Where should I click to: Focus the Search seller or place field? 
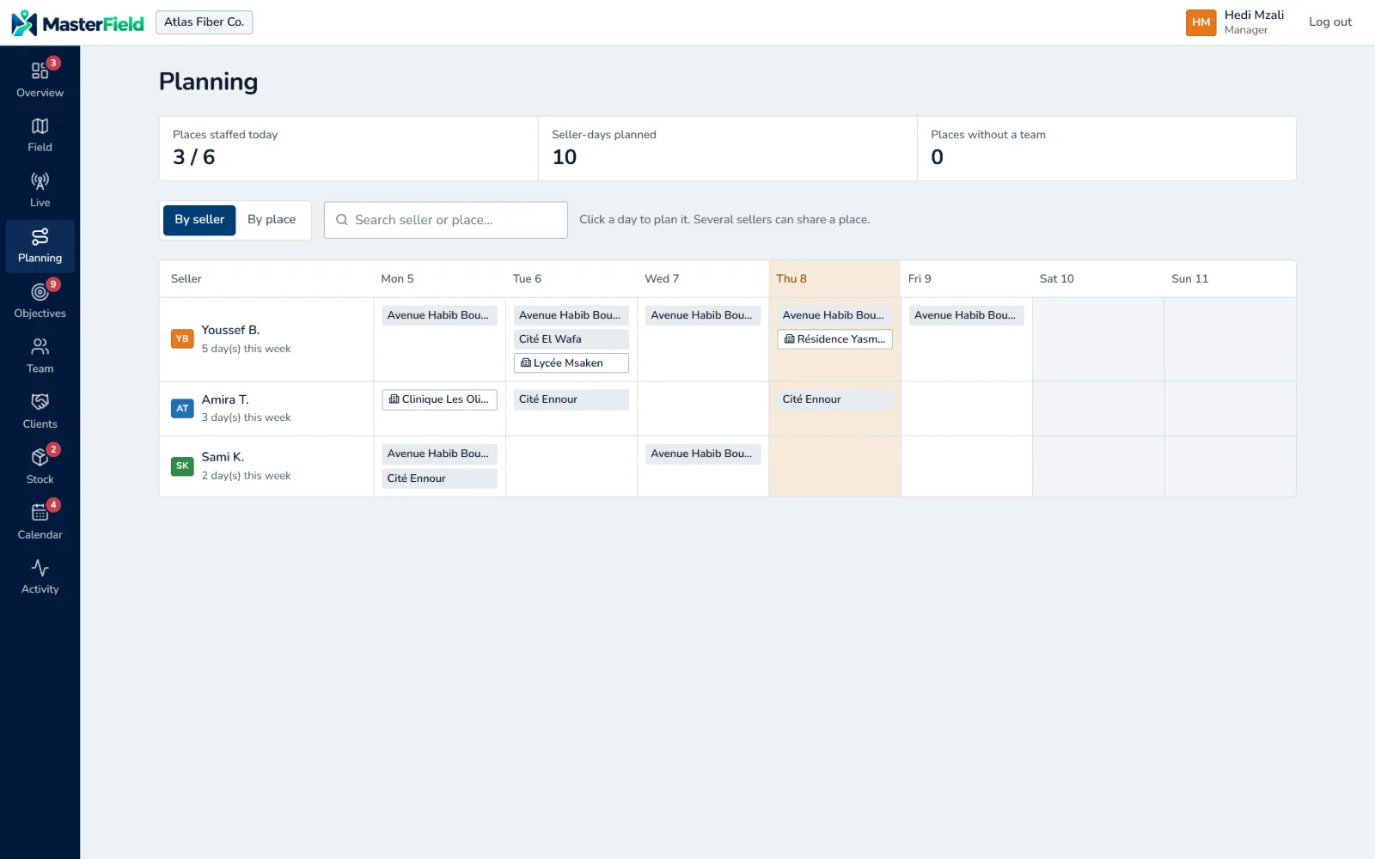click(x=446, y=220)
